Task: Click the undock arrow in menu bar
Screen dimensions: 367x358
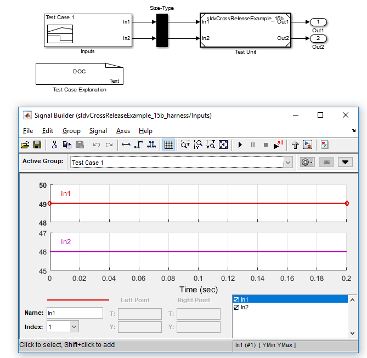Action: (354, 130)
